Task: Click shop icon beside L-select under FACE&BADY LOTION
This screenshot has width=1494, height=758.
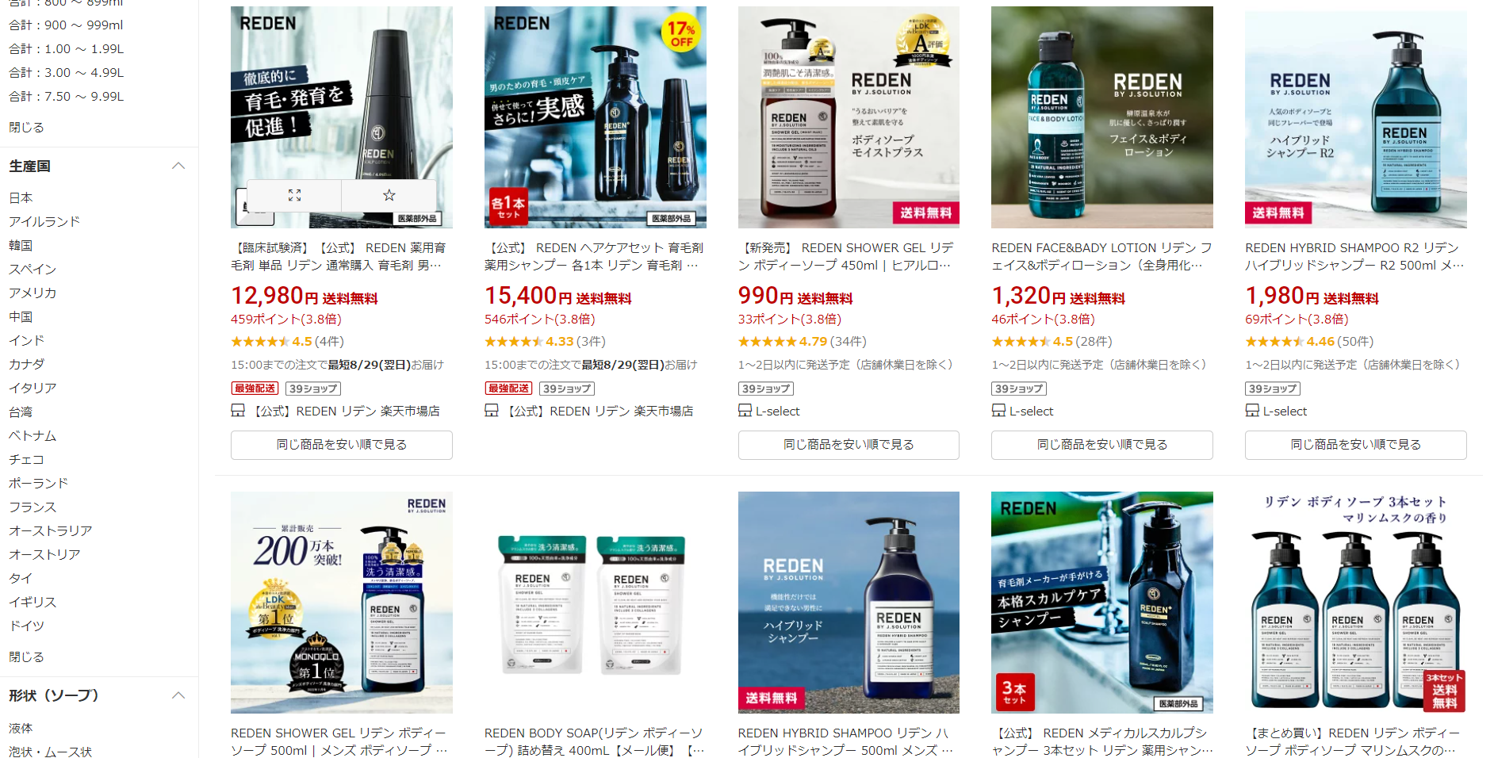Action: tap(998, 411)
